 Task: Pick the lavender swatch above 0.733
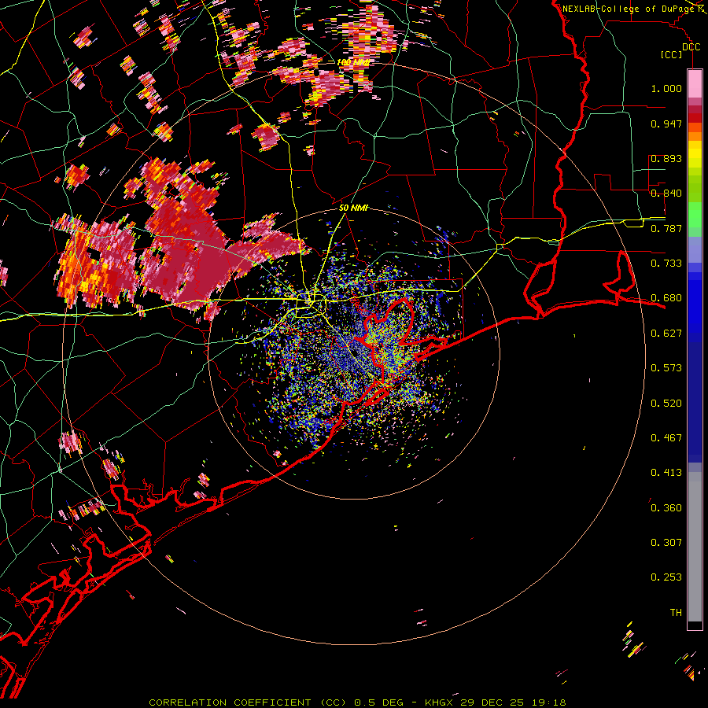(695, 250)
